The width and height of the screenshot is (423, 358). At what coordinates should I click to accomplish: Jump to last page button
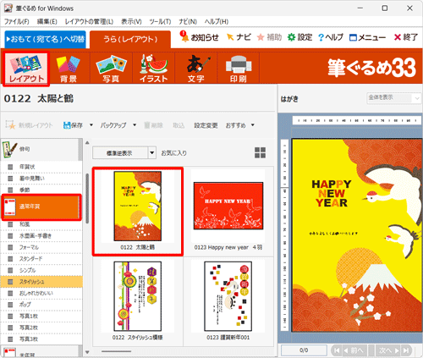pos(406,350)
